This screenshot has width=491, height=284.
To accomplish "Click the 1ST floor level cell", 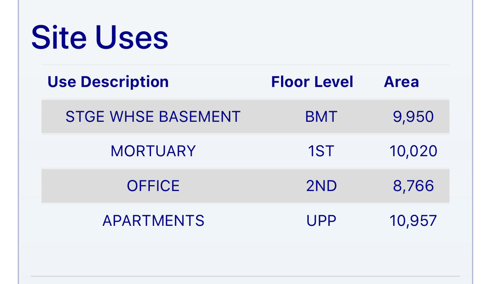I will point(321,151).
